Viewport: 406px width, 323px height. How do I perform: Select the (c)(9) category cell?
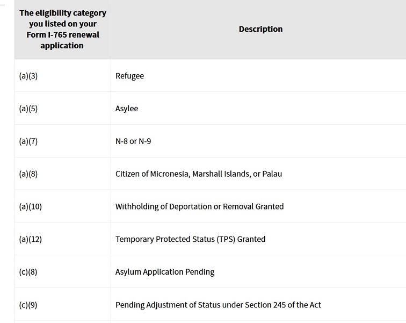[28, 305]
